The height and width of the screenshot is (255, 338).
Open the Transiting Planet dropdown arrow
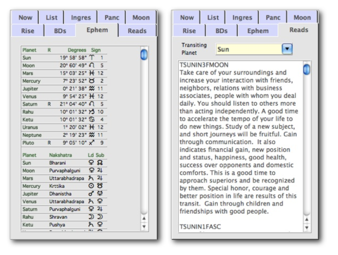point(287,49)
